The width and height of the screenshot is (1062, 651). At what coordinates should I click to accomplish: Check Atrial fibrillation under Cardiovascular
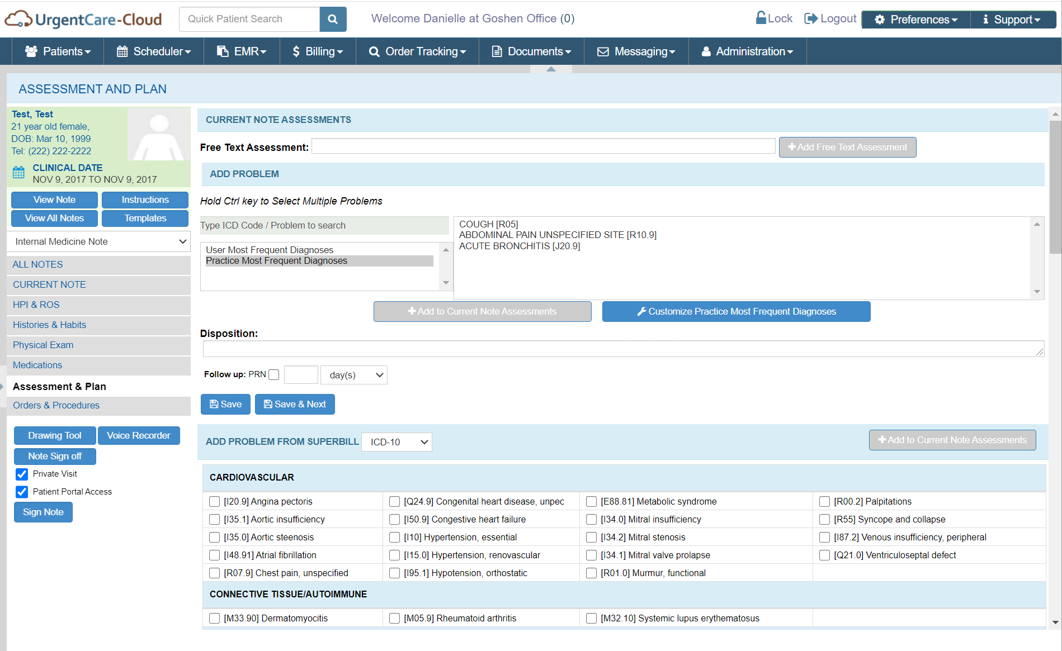click(x=214, y=555)
